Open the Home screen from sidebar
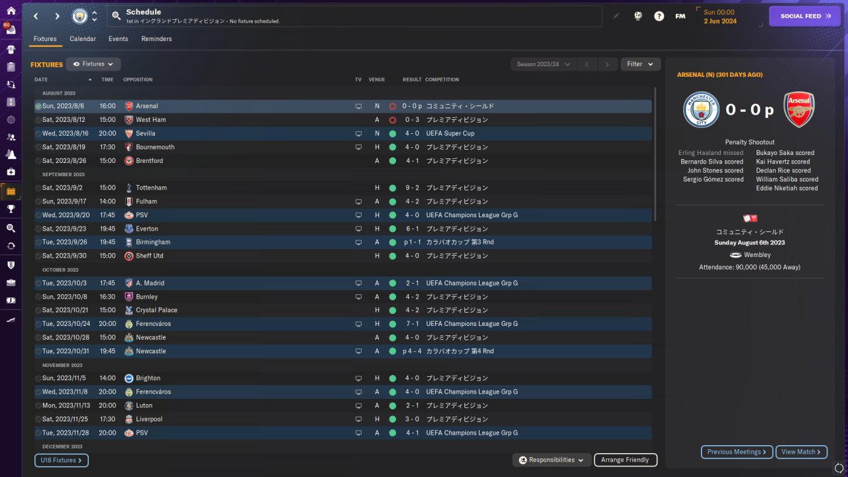848x477 pixels. 11,11
